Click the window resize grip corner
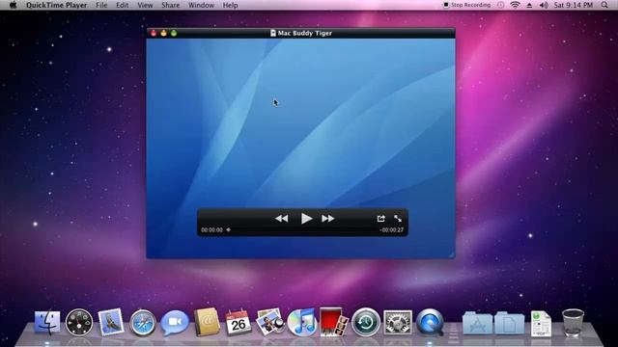Image resolution: width=618 pixels, height=347 pixels. pos(452,254)
